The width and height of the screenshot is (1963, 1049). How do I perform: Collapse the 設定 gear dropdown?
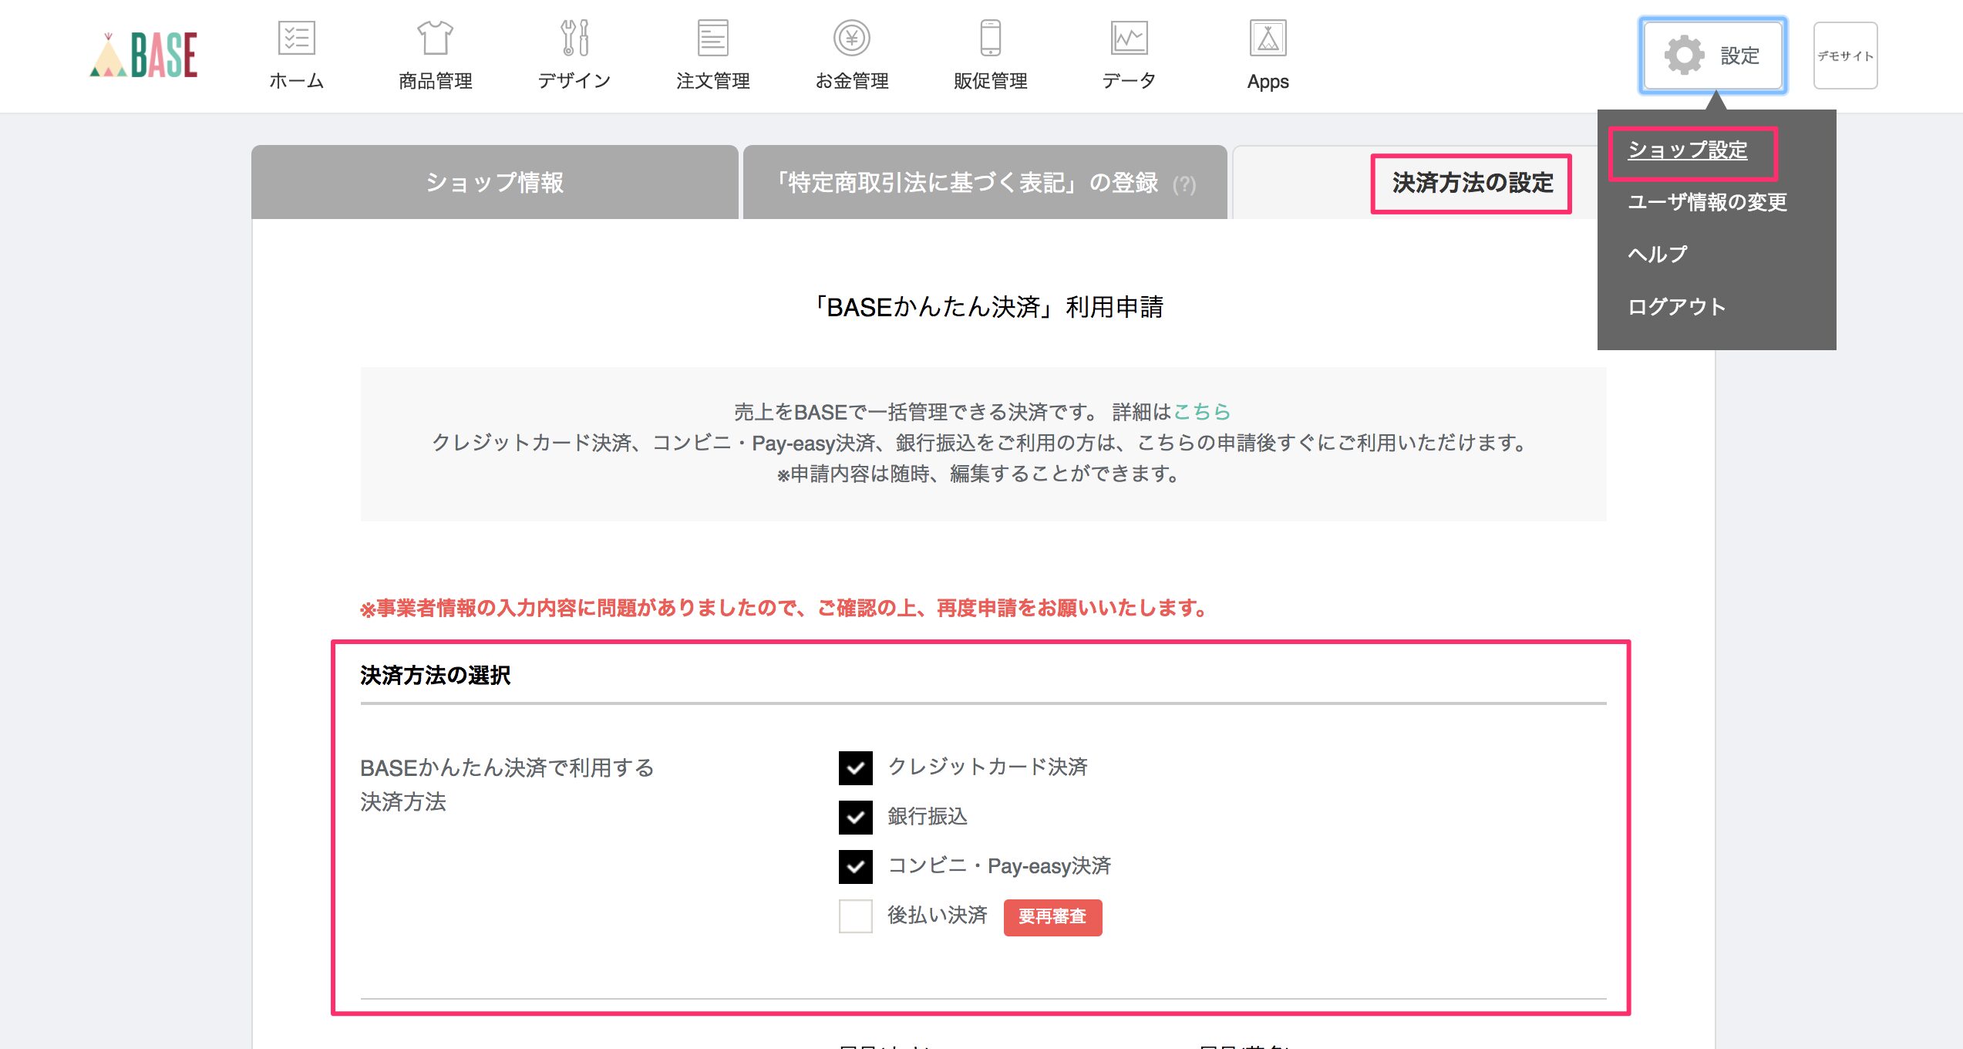(x=1712, y=56)
